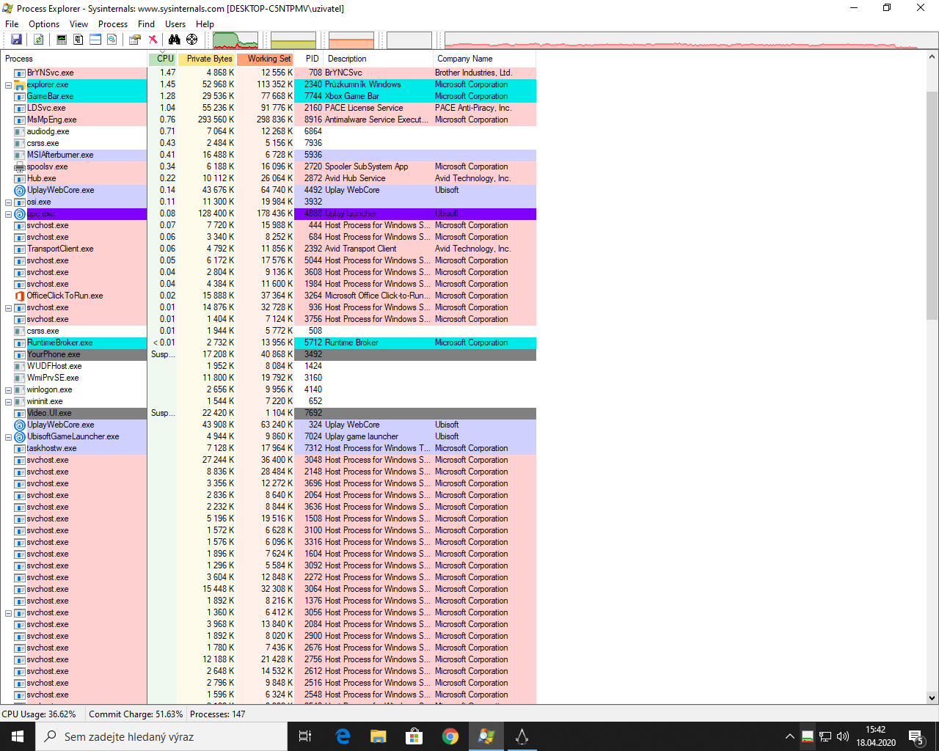This screenshot has height=751, width=939.
Task: Click the printer icon beside spoolsv.exe
Action: pyautogui.click(x=20, y=166)
